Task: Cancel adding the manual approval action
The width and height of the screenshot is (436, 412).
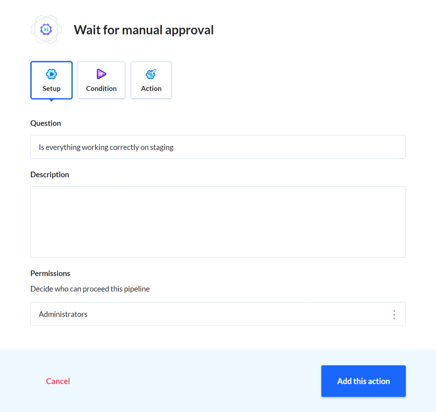Action: pos(58,381)
